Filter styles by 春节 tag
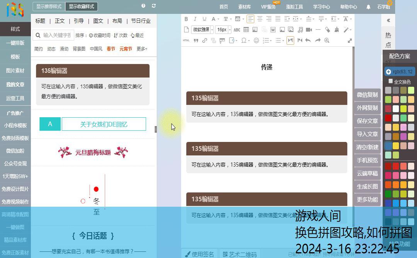Screen dimensions: 417x258 point(111,49)
